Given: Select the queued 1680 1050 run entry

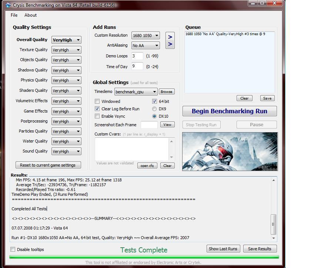Looking at the screenshot, I should 225,34.
